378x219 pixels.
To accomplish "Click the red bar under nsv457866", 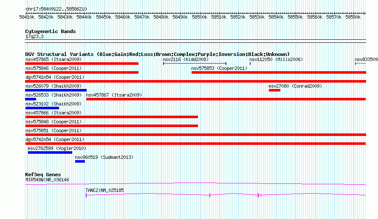I will (x=112, y=117).
